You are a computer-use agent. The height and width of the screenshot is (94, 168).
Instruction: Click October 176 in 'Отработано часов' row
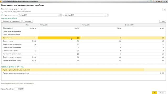(78, 41)
